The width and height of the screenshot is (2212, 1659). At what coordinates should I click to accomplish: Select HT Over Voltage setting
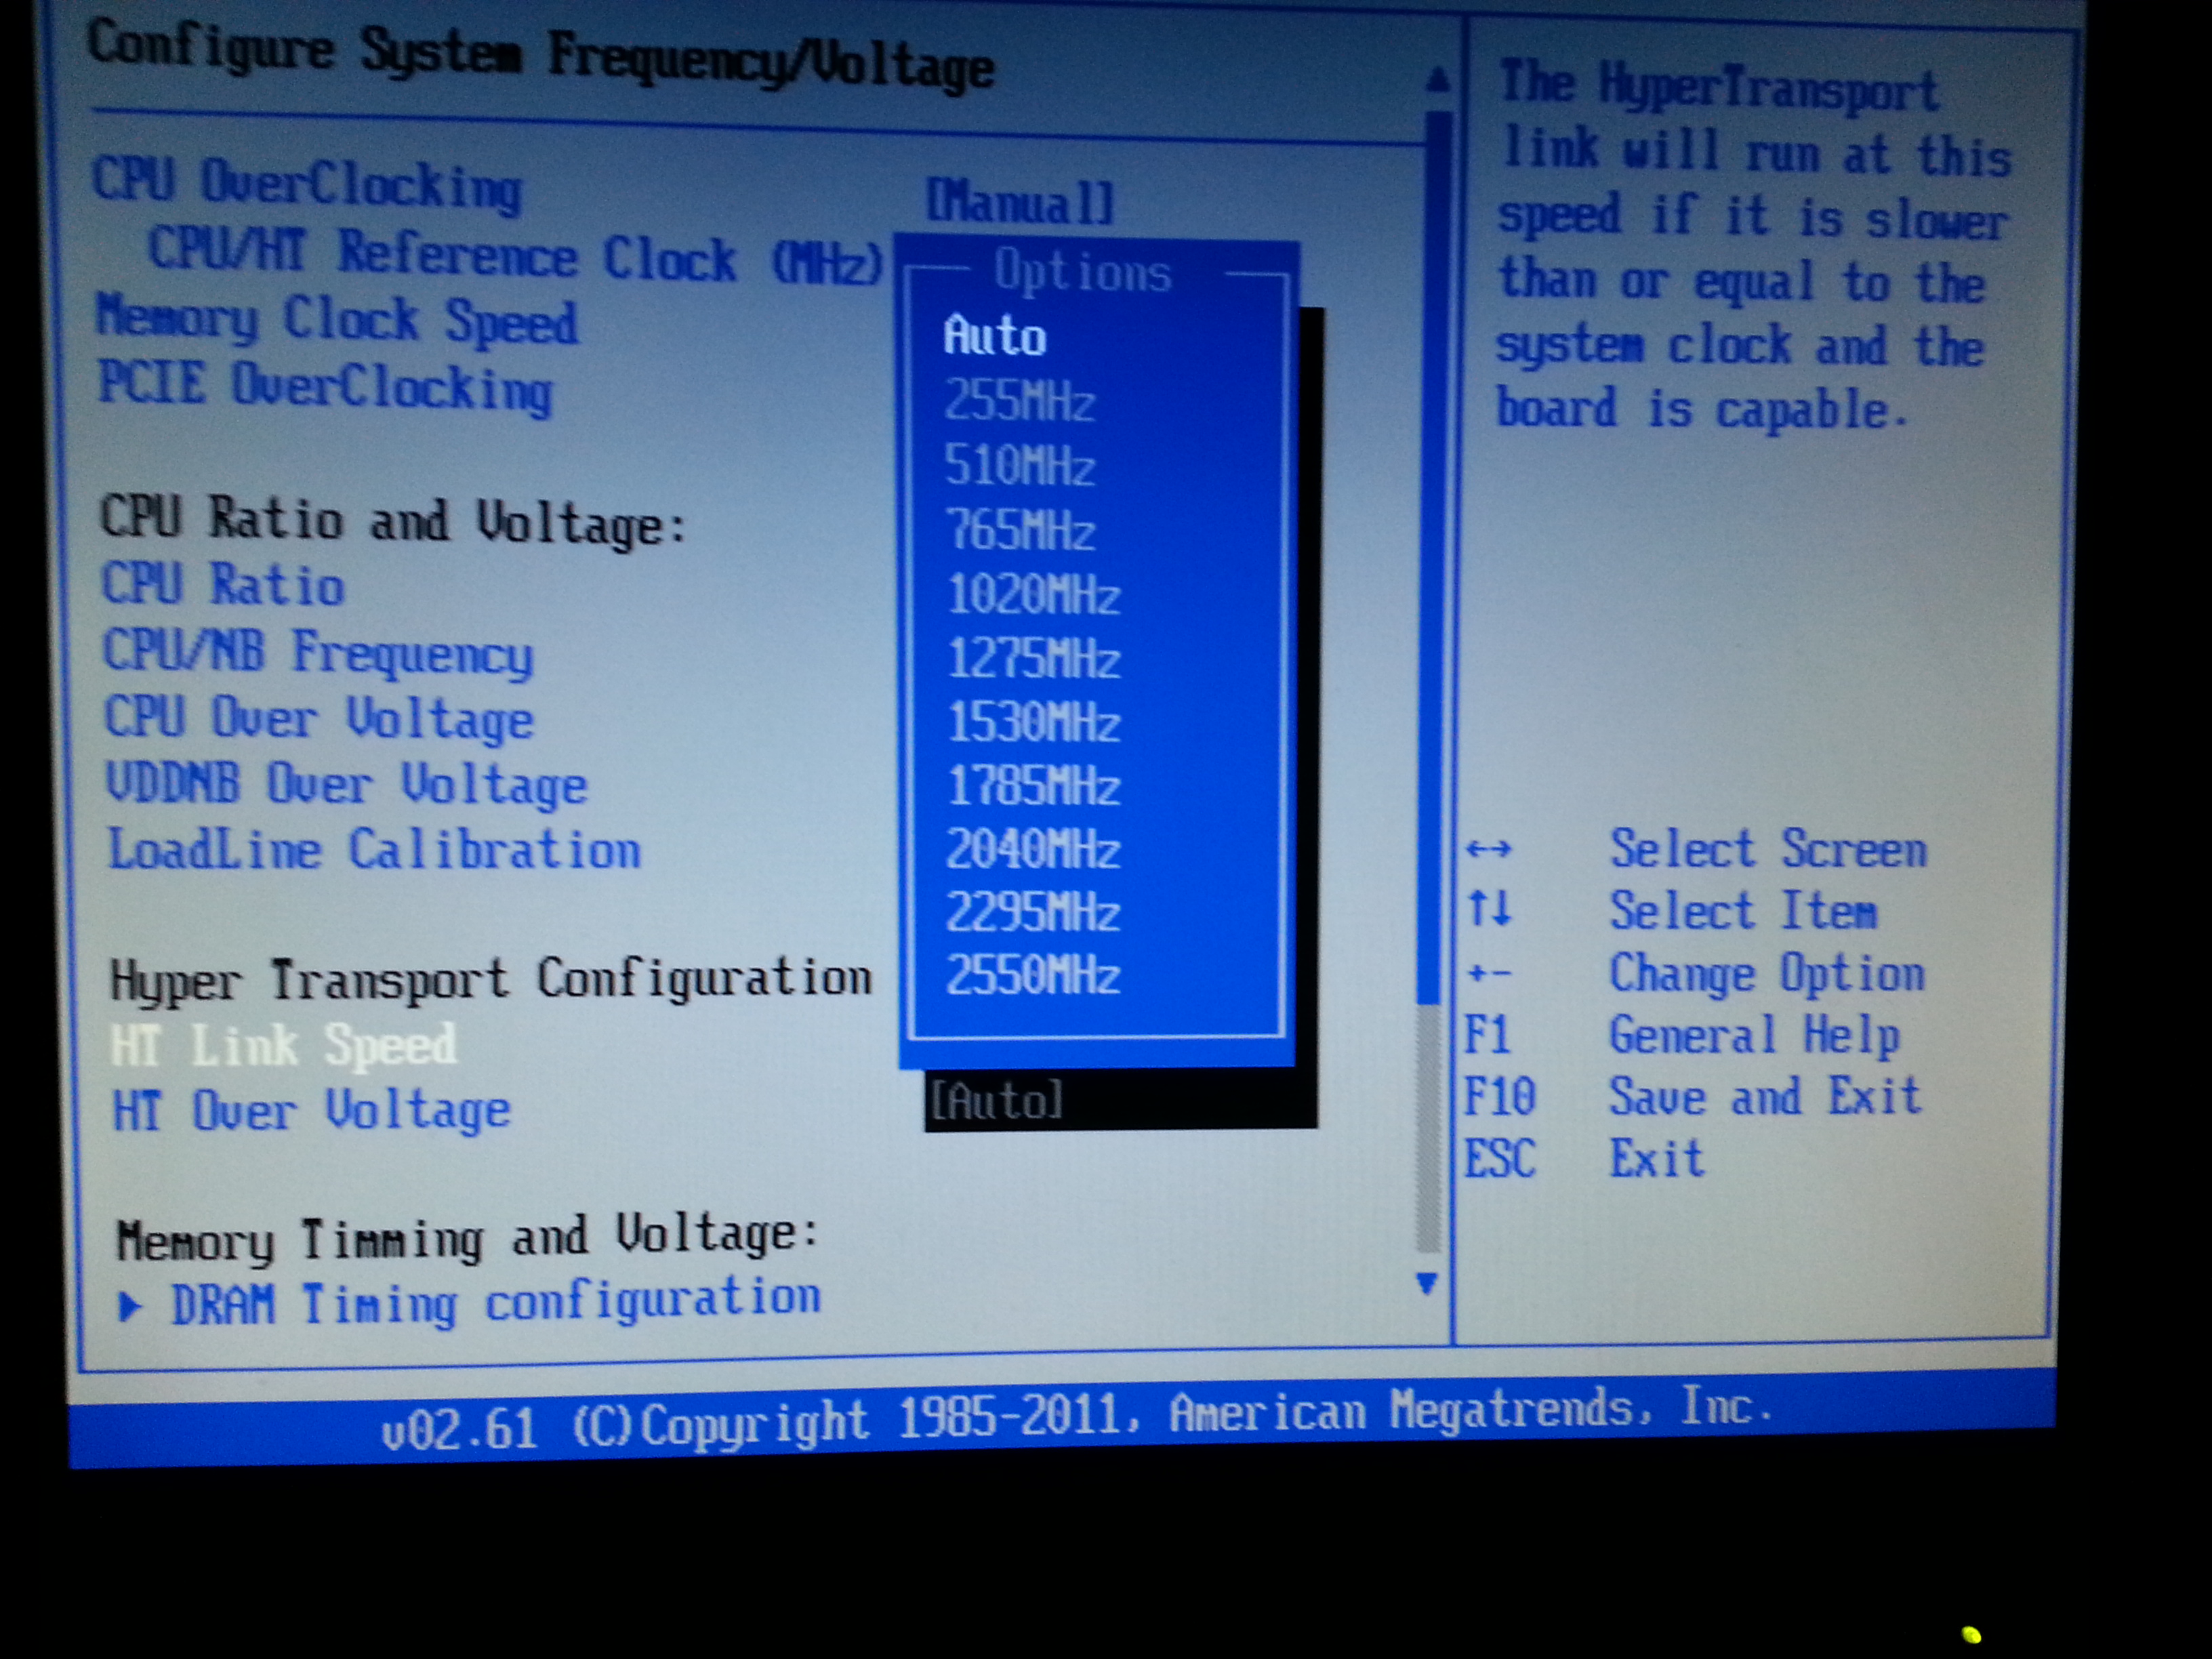click(x=311, y=1111)
